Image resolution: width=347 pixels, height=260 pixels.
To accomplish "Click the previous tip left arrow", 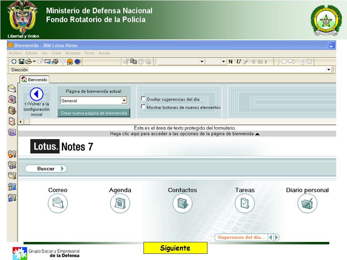I will [270, 237].
